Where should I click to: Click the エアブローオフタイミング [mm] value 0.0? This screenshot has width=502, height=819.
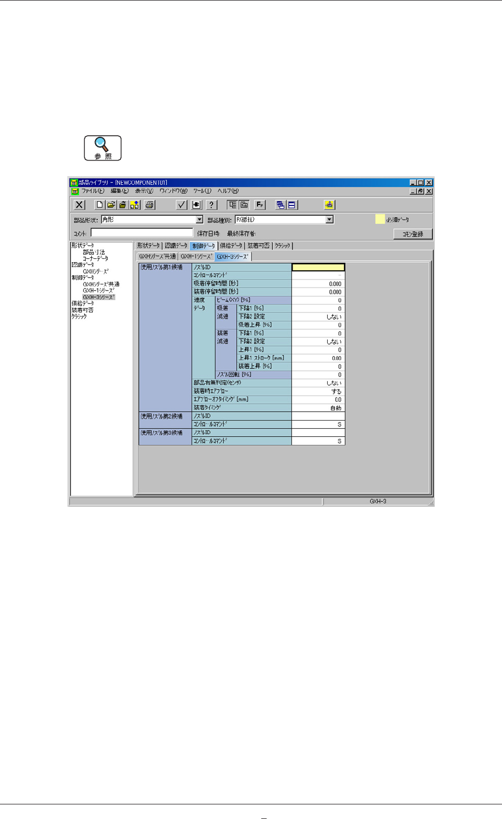pyautogui.click(x=318, y=399)
